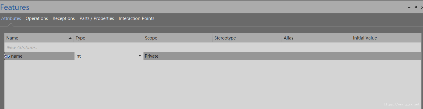Image resolution: width=423 pixels, height=109 pixels.
Task: Sort by the Type column header
Action: pyautogui.click(x=109, y=38)
